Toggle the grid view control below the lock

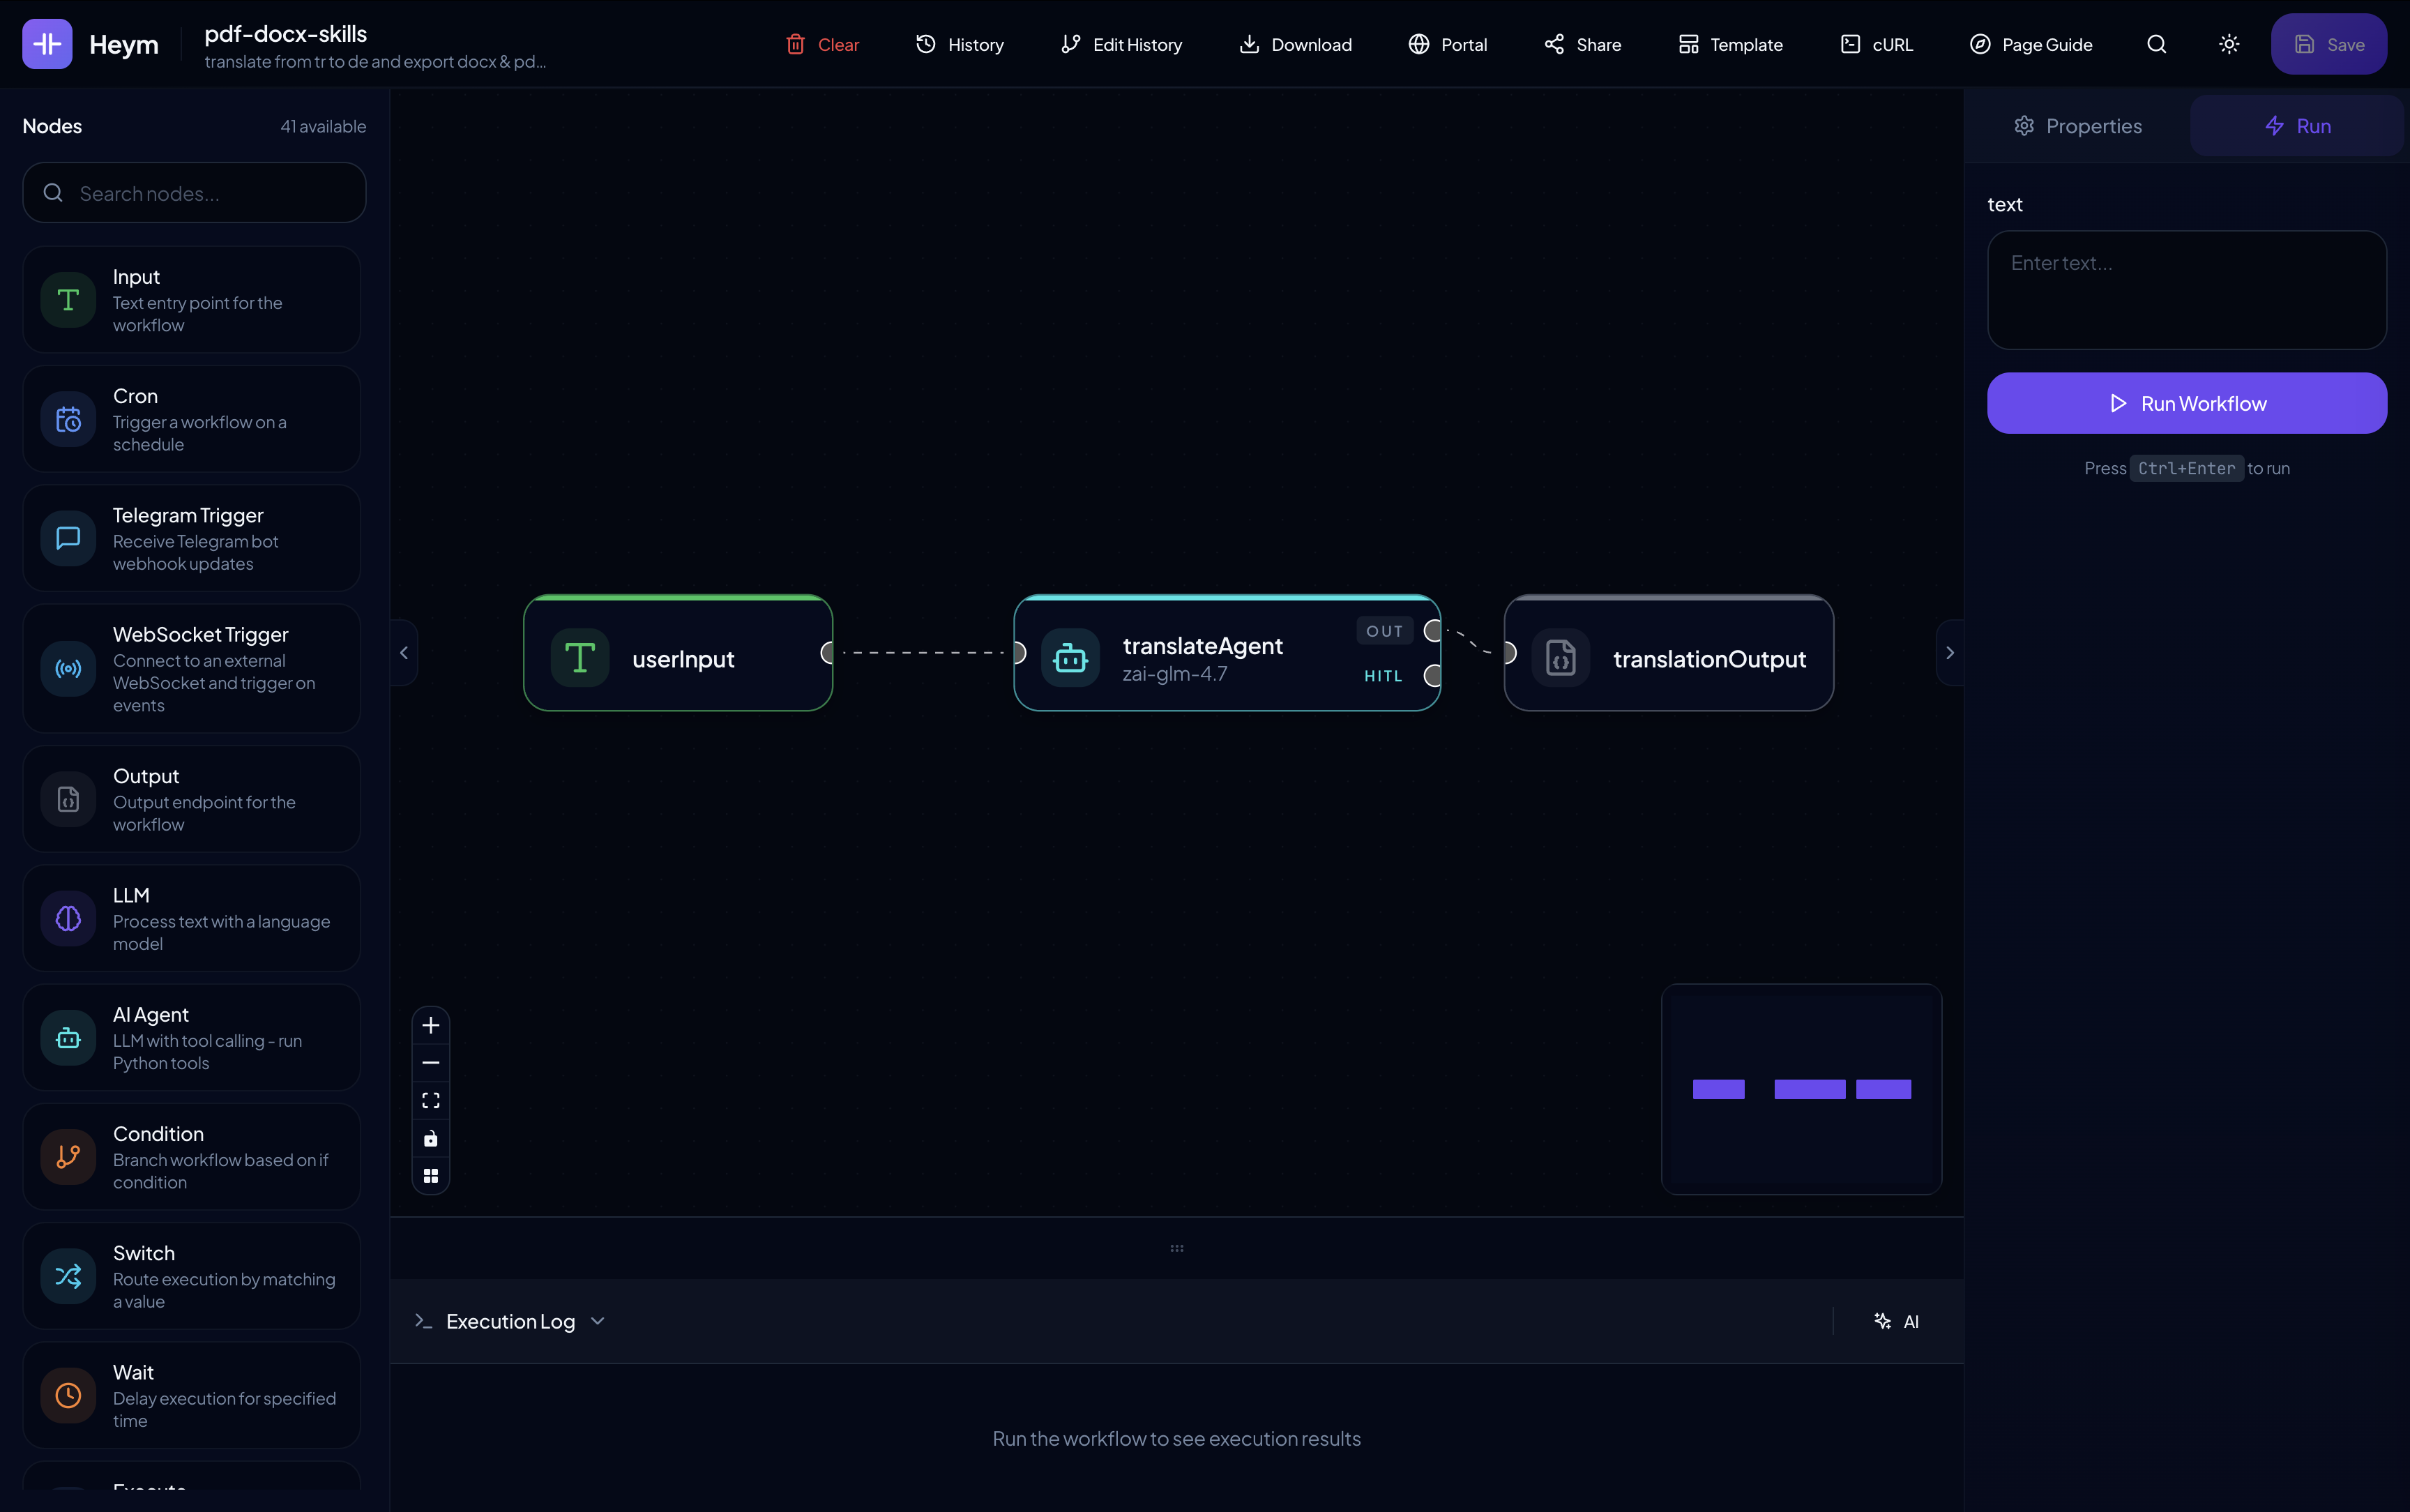tap(431, 1175)
